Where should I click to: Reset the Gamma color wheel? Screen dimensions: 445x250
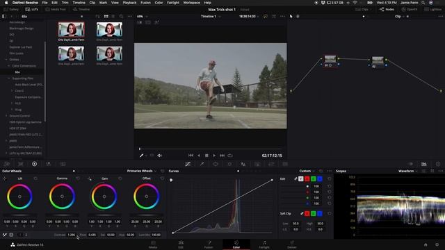(x=78, y=178)
